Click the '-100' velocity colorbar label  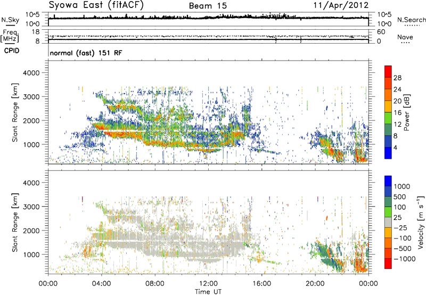[403, 238]
